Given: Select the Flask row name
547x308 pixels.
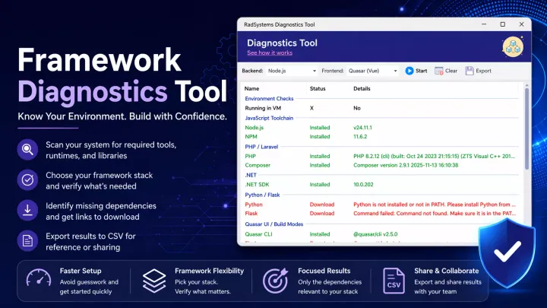Looking at the screenshot, I should (251, 214).
